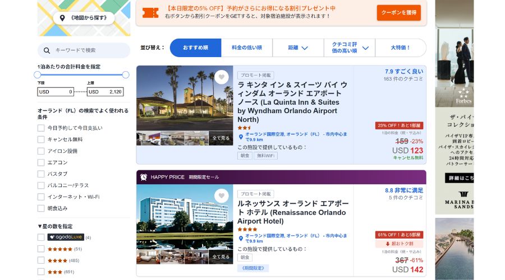Image resolution: width=505 pixels, height=280 pixels.
Task: Click first small La Quinta room thumbnail
Action: coord(149,138)
